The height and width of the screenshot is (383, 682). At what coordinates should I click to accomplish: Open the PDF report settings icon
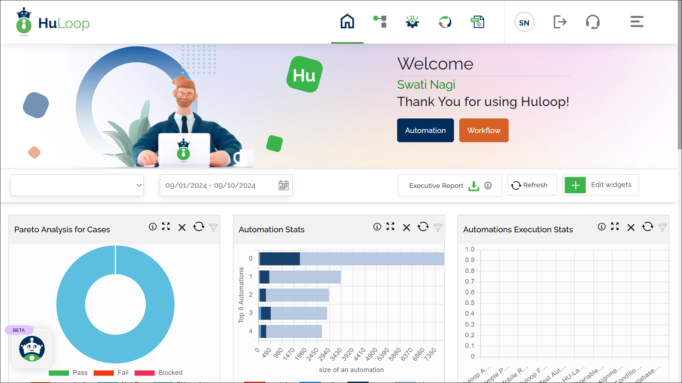pyautogui.click(x=477, y=22)
